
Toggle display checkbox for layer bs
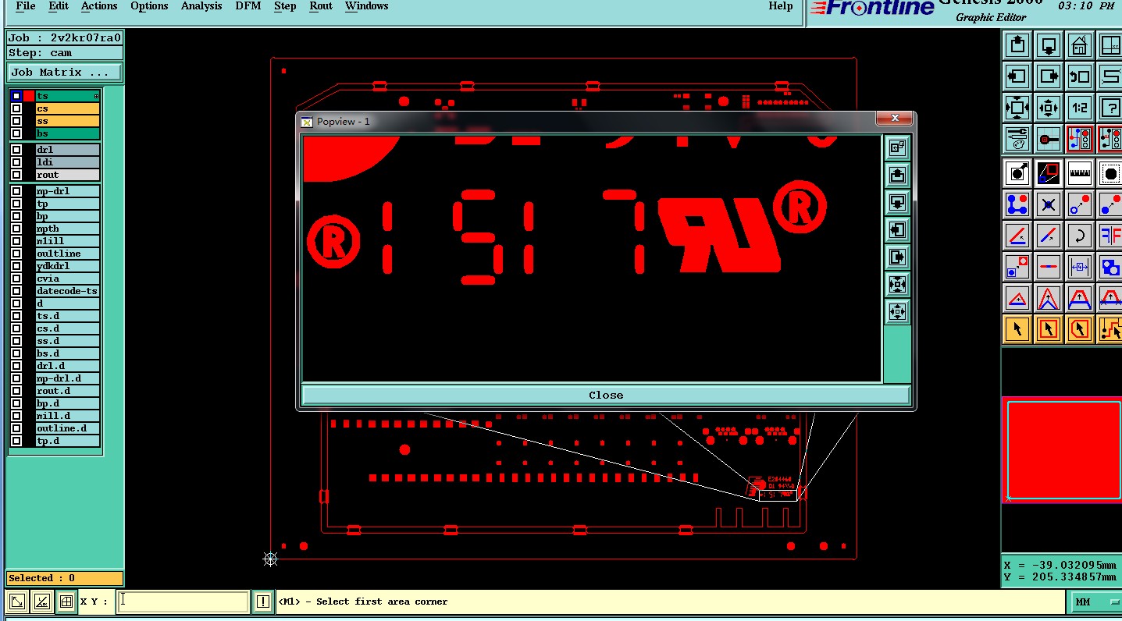(16, 133)
